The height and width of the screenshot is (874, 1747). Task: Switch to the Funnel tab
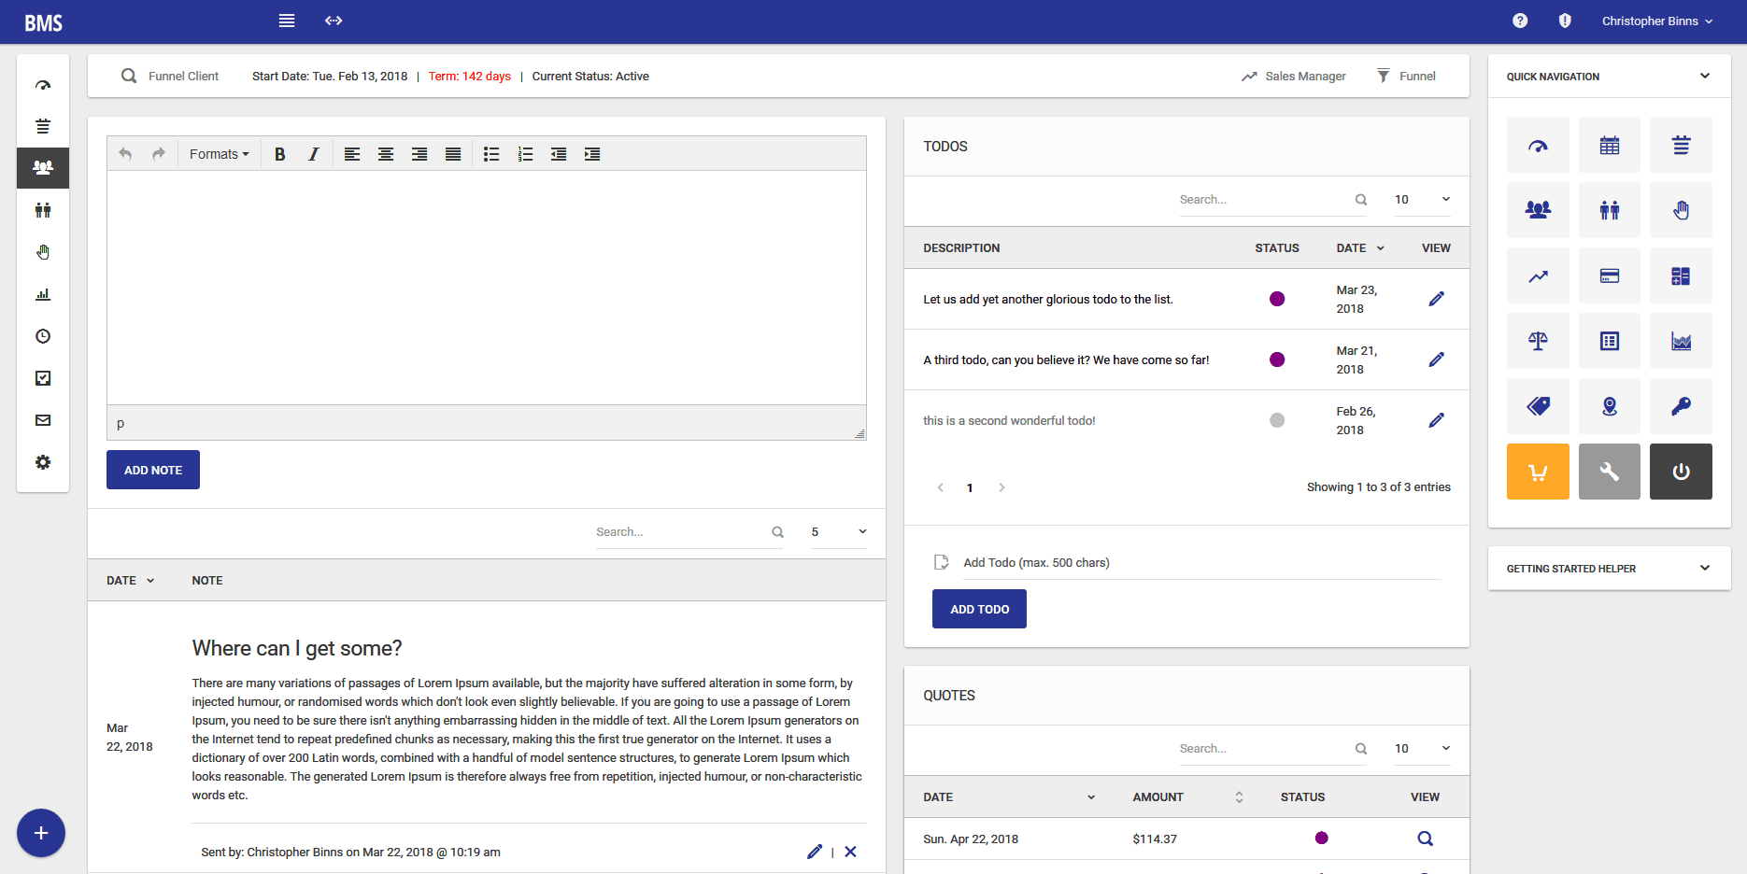pyautogui.click(x=1406, y=77)
